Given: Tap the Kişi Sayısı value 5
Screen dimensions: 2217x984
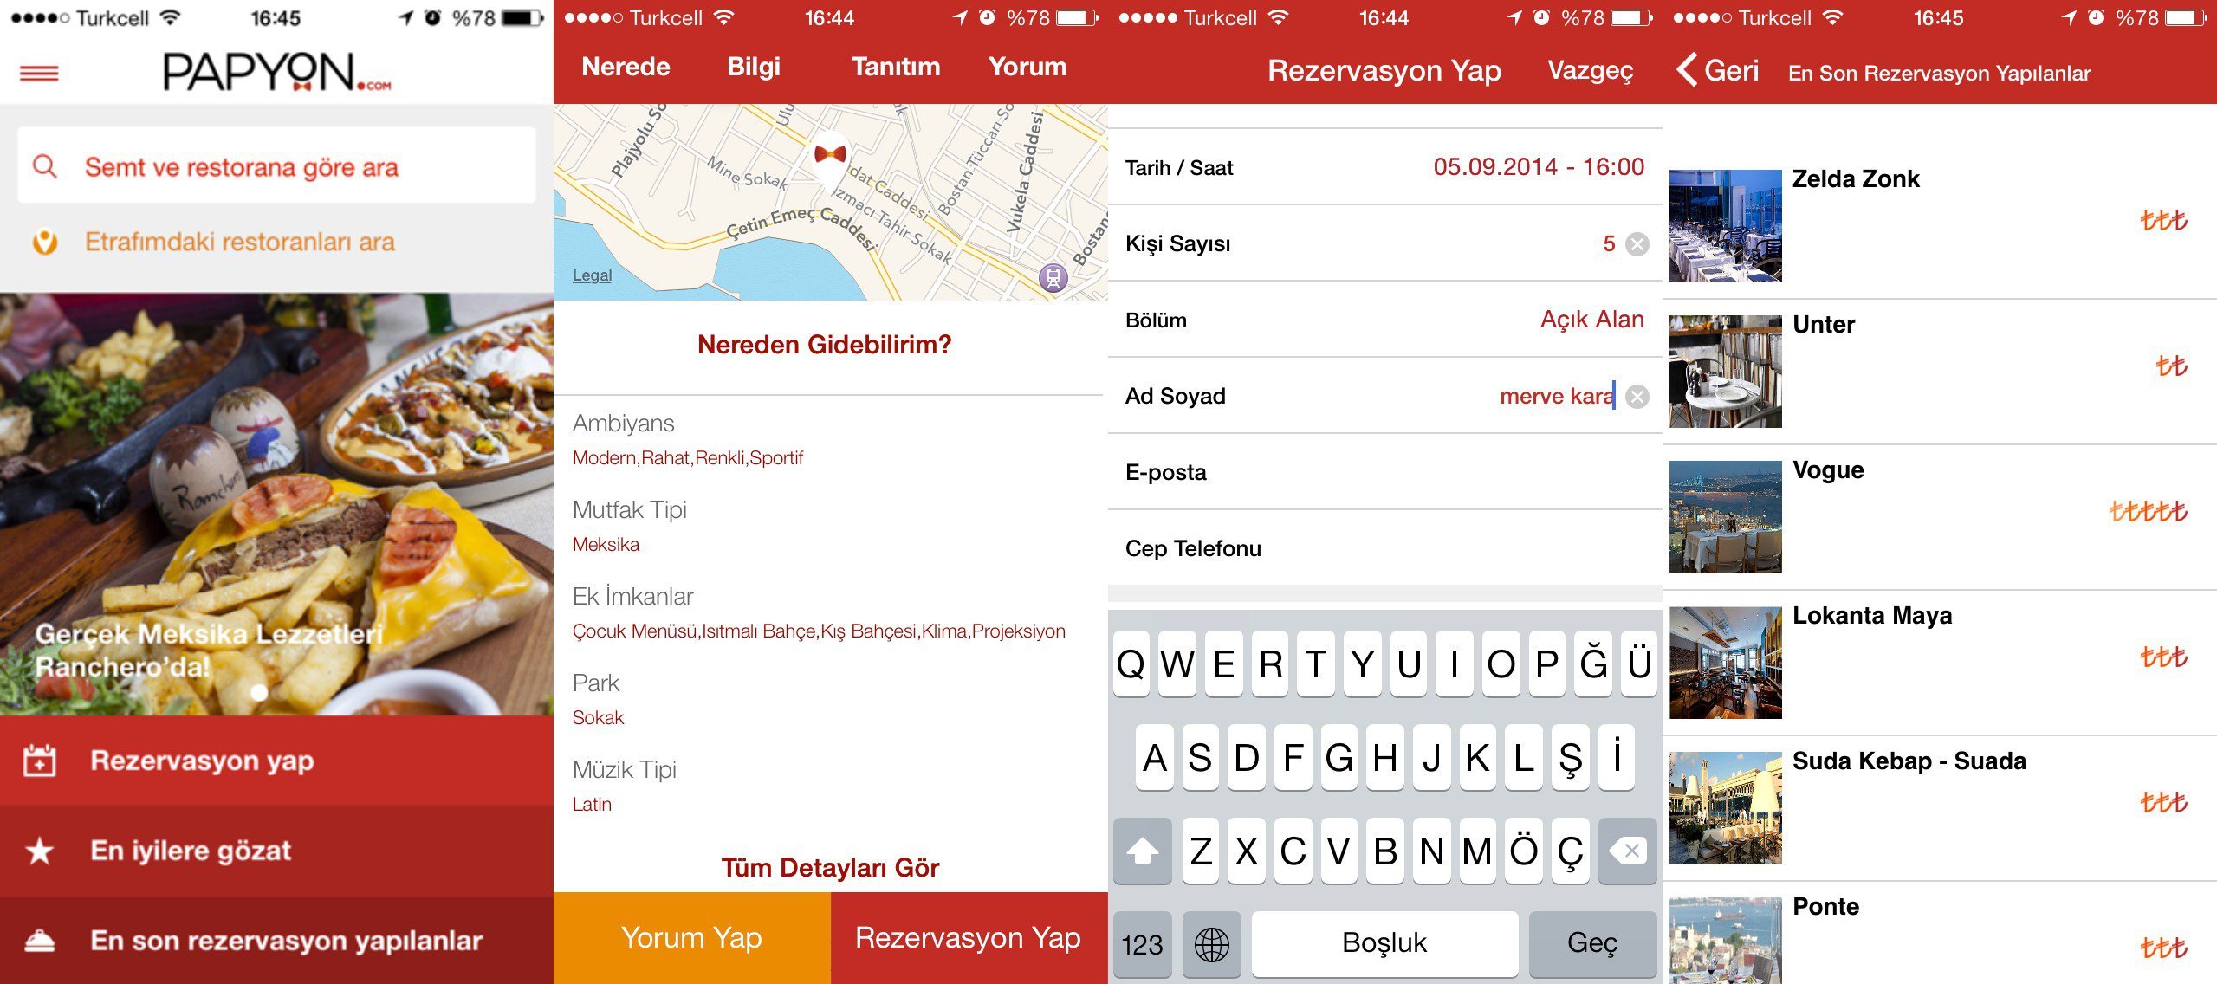Looking at the screenshot, I should pyautogui.click(x=1609, y=243).
